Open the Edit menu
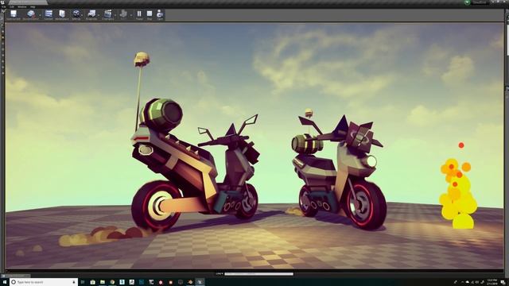Viewport: 509px width, 286px height. click(x=12, y=6)
